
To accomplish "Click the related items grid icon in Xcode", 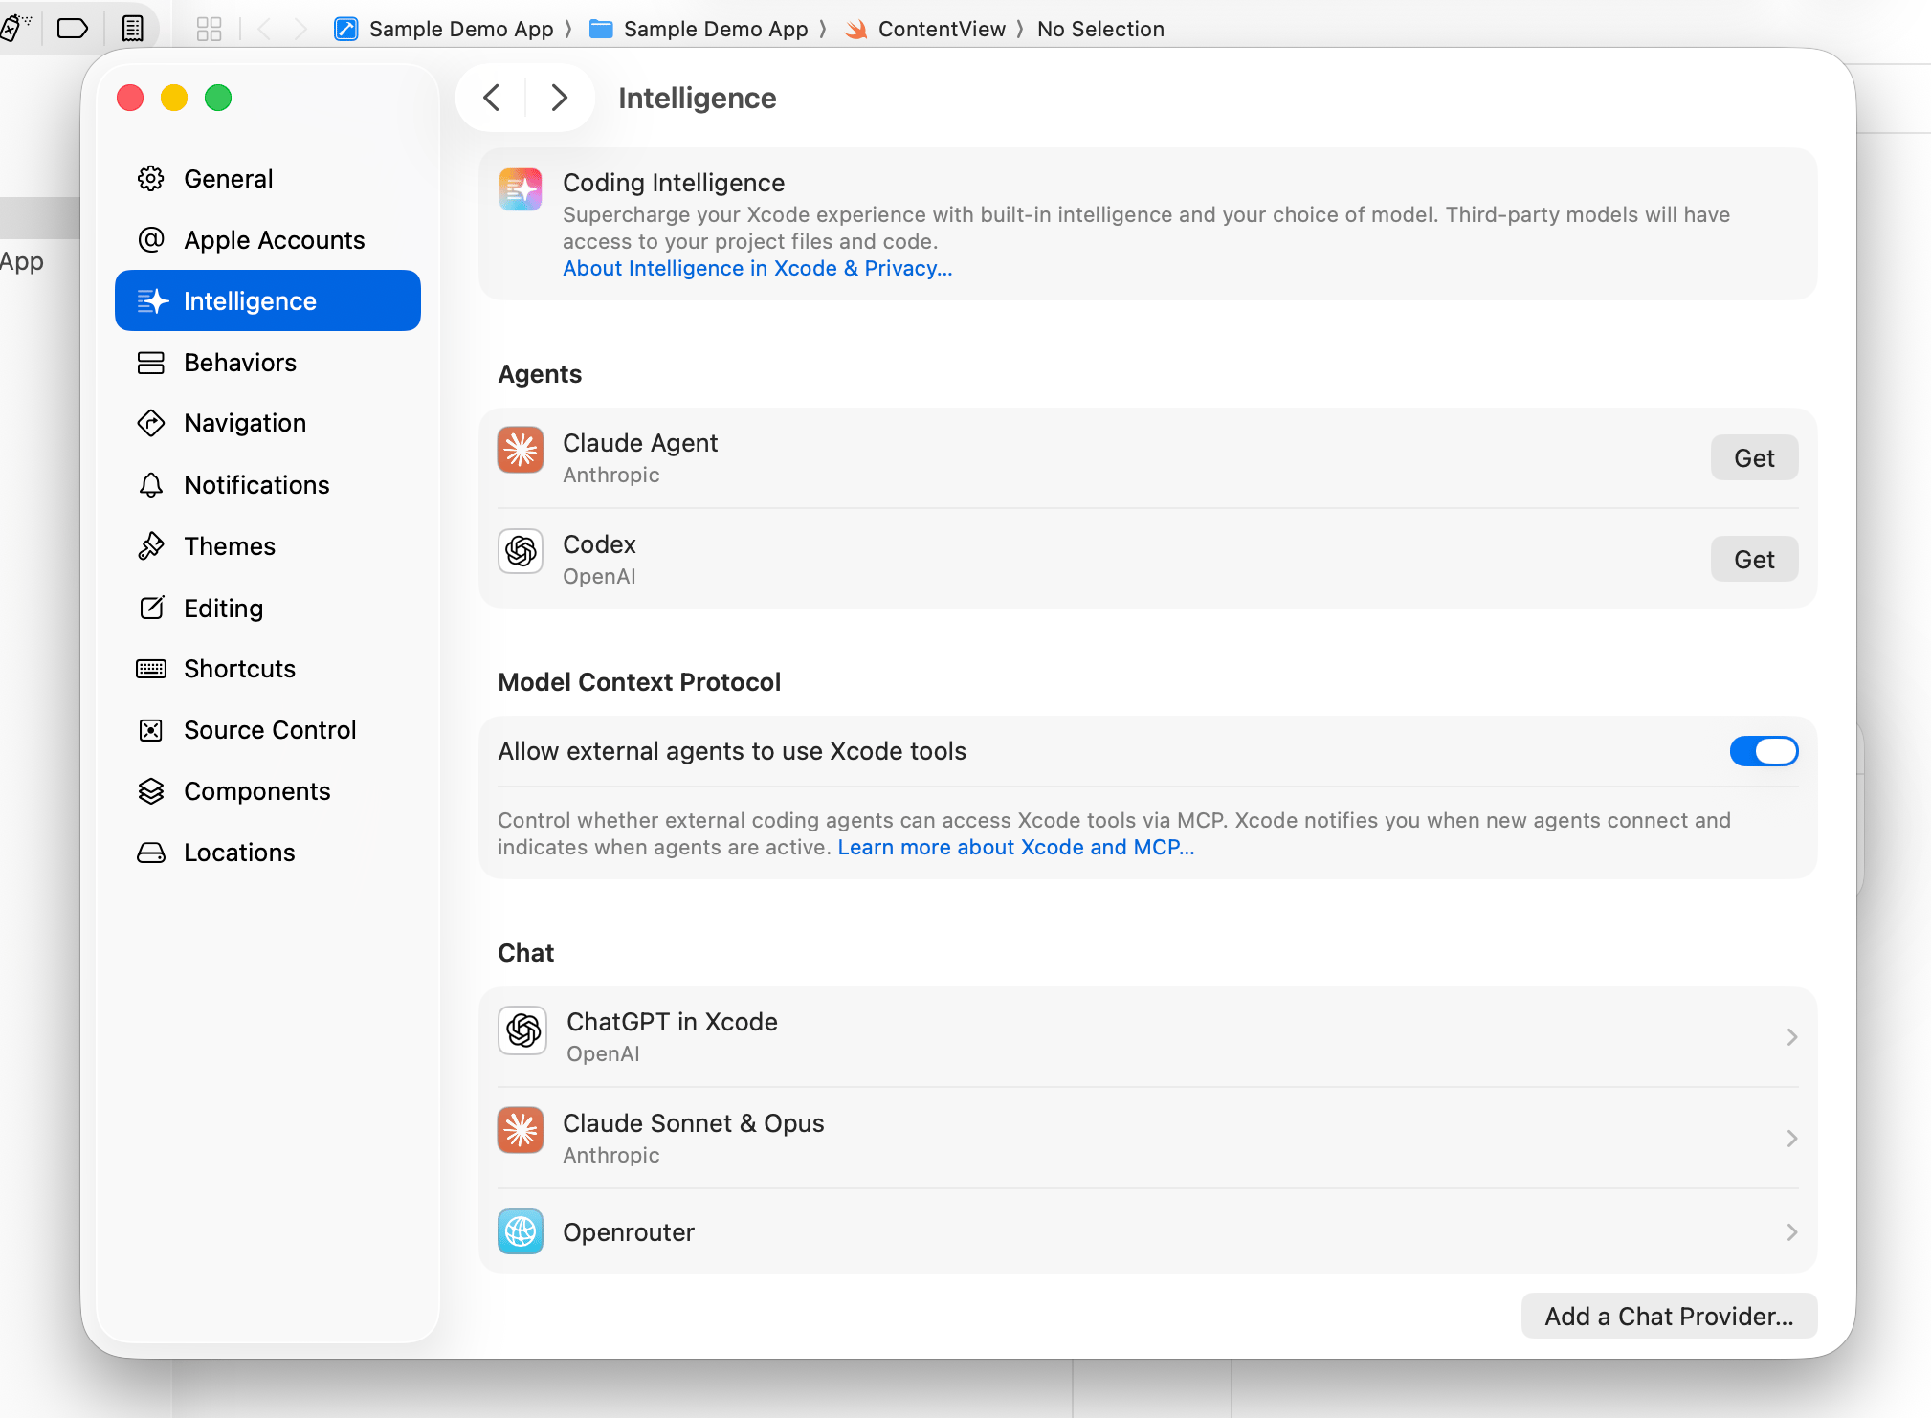I will (209, 29).
